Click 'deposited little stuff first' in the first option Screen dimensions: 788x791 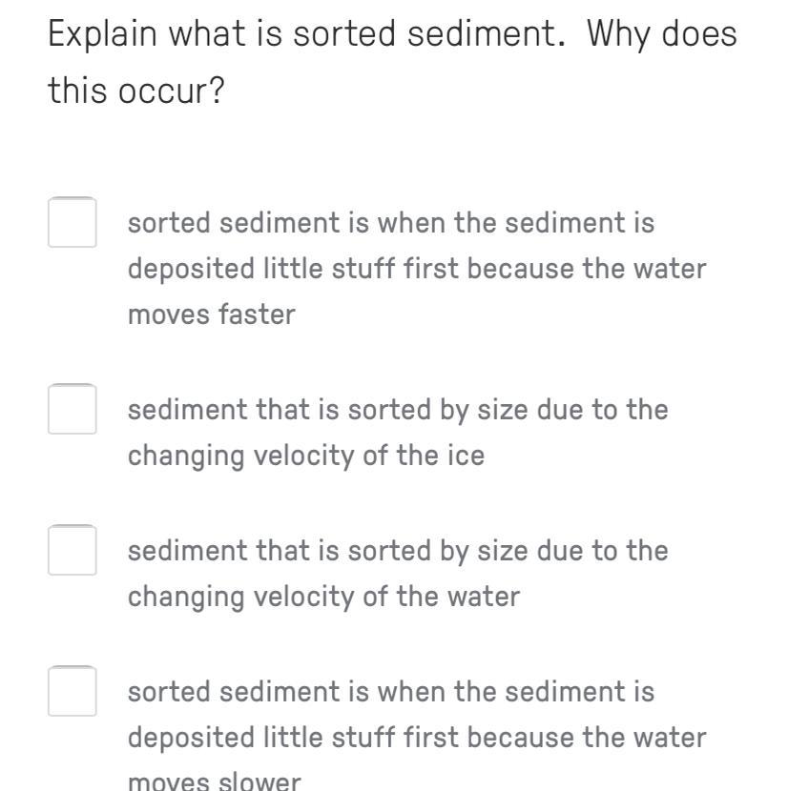tap(294, 269)
